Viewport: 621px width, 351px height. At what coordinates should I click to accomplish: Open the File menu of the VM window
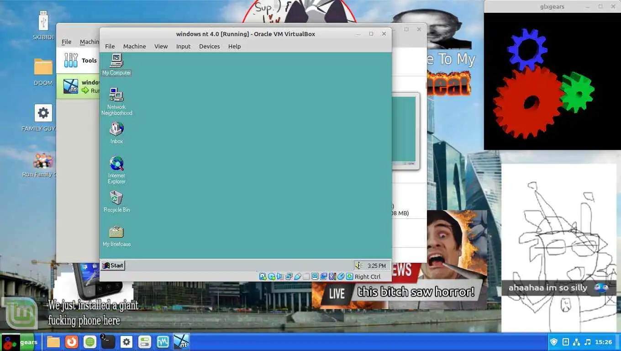coord(110,46)
